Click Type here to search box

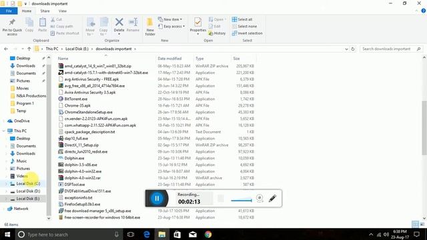point(69,234)
